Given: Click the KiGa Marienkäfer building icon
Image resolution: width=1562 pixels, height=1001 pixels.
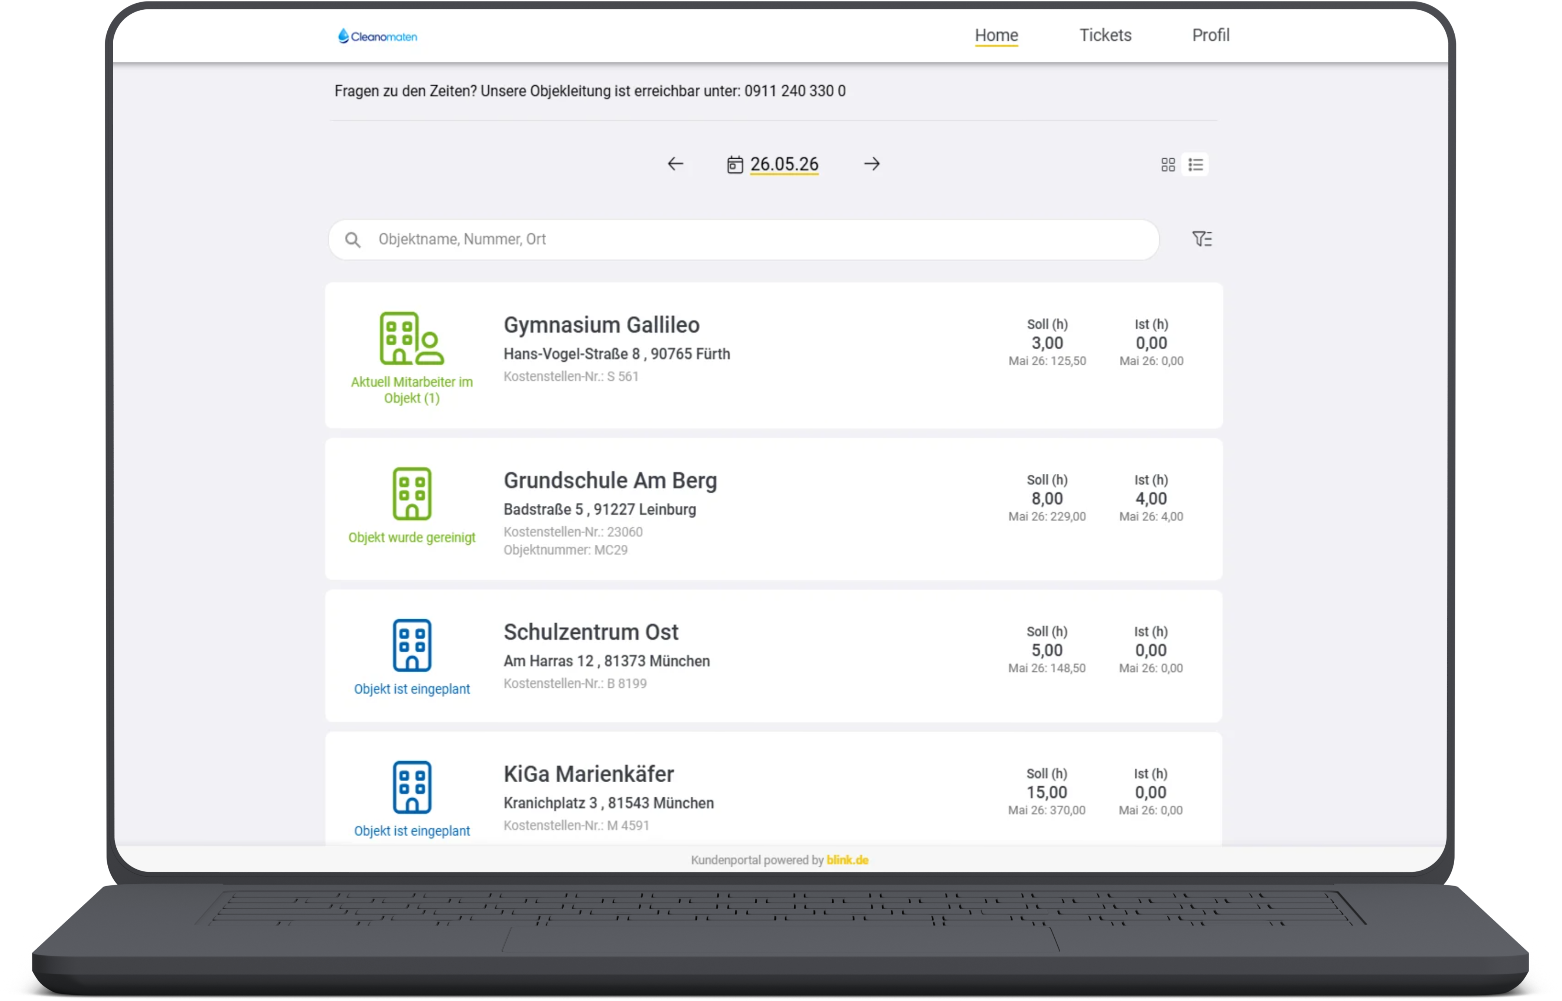Looking at the screenshot, I should (x=412, y=787).
